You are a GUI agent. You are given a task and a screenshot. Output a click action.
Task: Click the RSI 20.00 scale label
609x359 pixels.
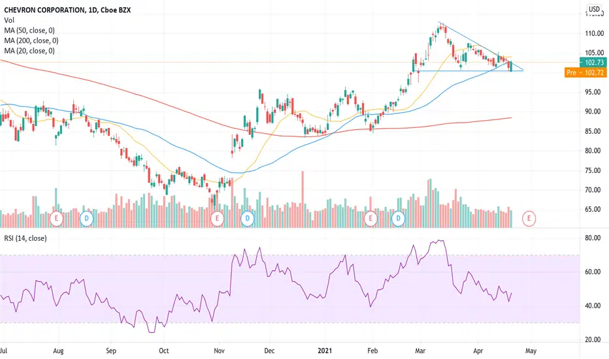(593, 339)
